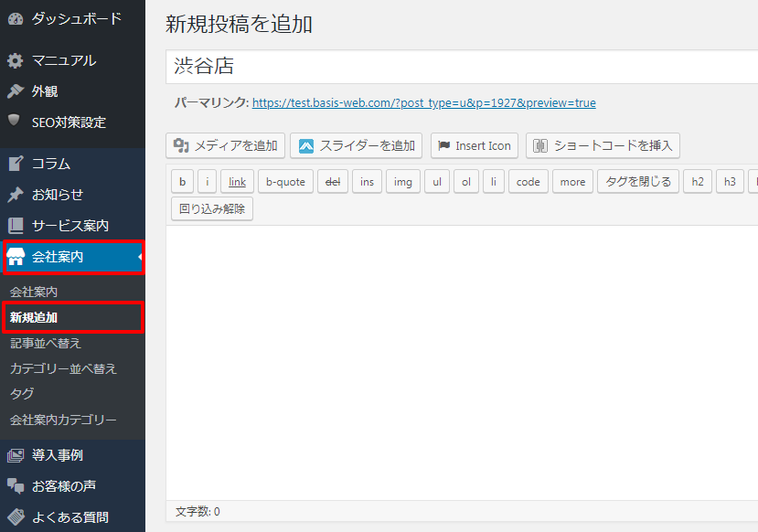Apply del strikethrough quicktag

pos(333,182)
